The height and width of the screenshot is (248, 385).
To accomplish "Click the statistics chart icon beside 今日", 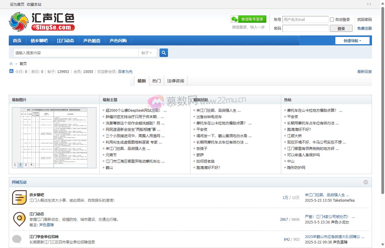I will (x=12, y=71).
